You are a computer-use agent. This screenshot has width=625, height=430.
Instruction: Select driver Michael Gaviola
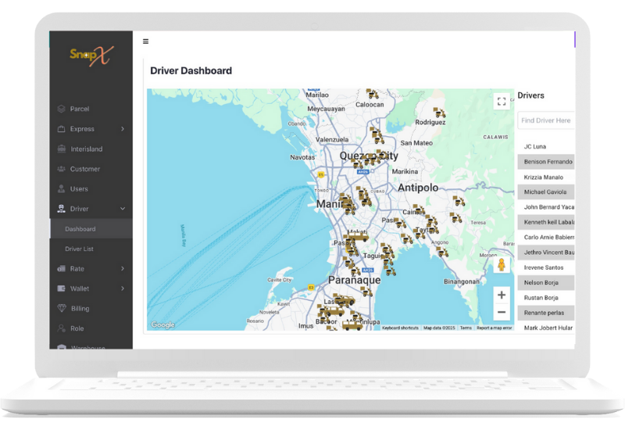pyautogui.click(x=546, y=192)
